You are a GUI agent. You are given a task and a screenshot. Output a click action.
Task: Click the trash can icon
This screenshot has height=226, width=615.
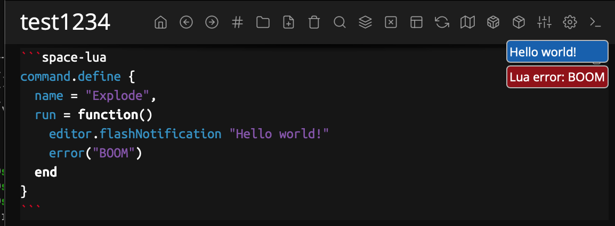(x=314, y=22)
